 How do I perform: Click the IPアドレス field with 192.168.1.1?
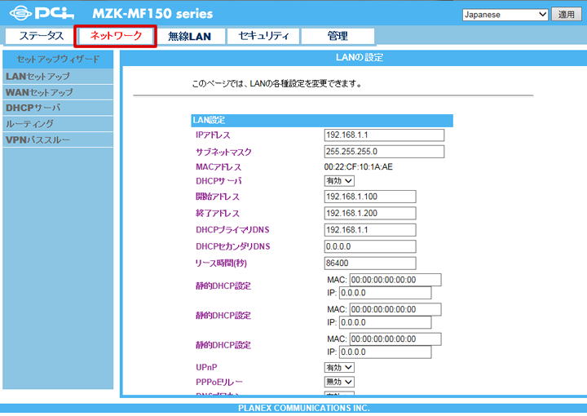pos(384,135)
